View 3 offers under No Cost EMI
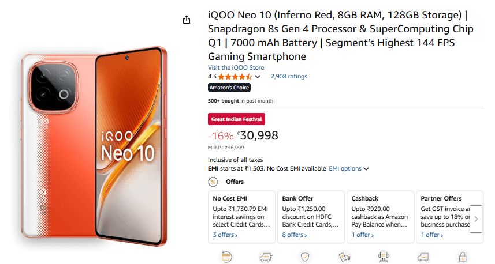Image resolution: width=495 pixels, height=264 pixels. point(225,235)
